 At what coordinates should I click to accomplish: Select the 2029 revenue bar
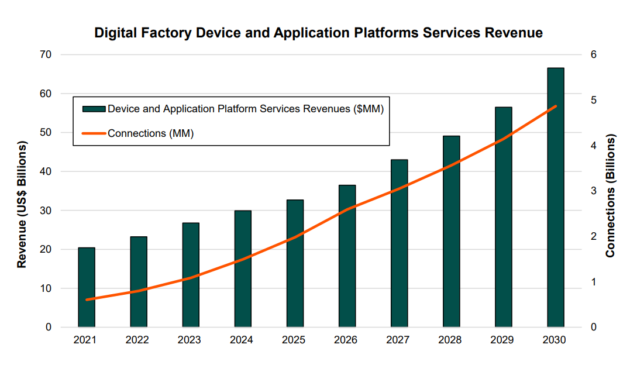[503, 216]
